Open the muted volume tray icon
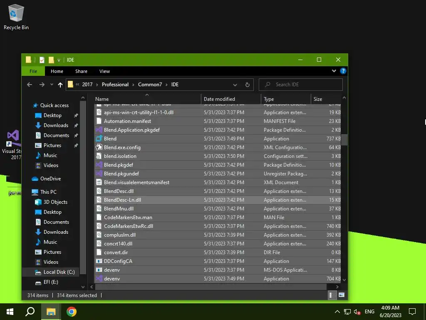Screen dimensions: 426x320 pos(357,312)
